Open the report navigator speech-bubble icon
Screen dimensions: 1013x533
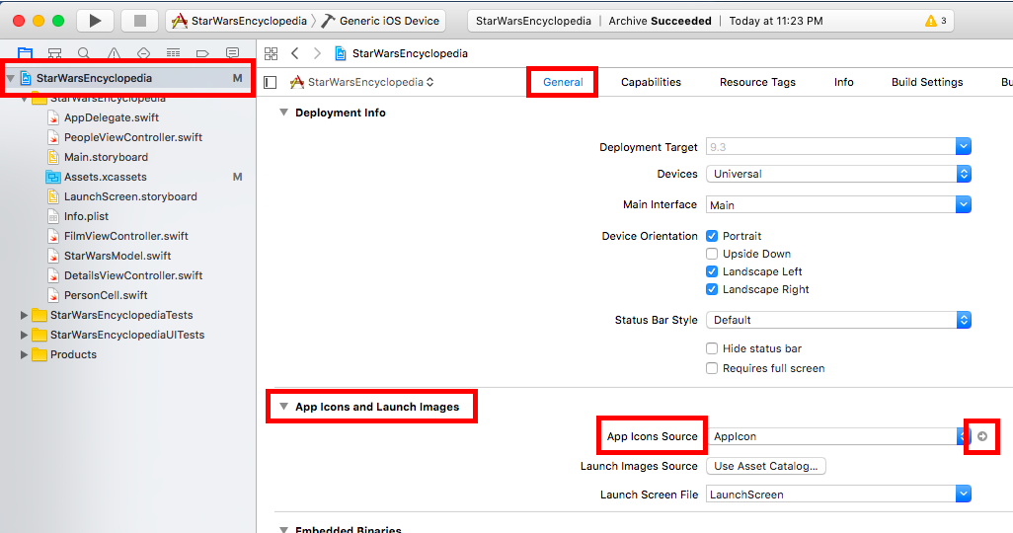[x=232, y=53]
